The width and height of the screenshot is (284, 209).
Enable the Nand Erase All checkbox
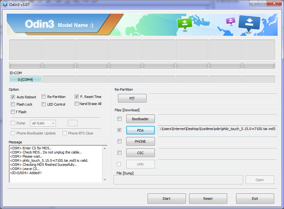click(x=76, y=103)
